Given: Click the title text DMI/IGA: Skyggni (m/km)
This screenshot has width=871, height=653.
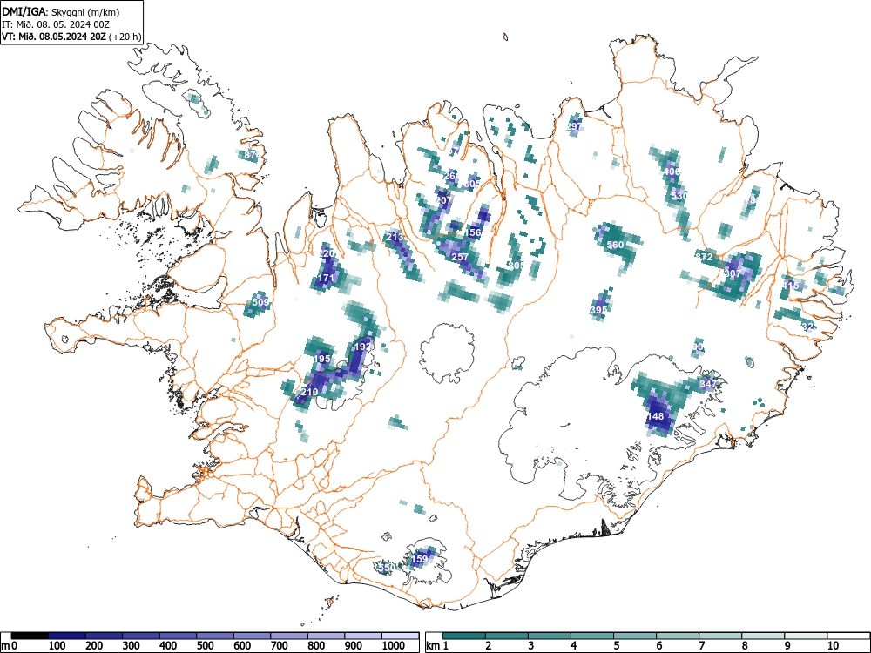Looking at the screenshot, I should coord(61,11).
